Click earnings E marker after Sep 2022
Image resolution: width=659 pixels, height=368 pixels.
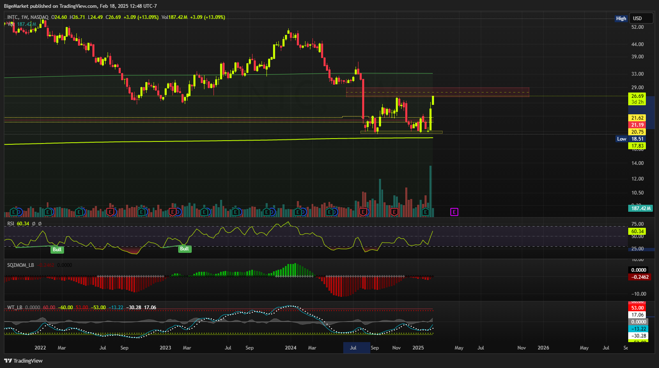pos(142,212)
